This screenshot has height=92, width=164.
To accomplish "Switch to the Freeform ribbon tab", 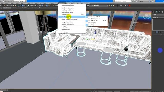I will click(x=7, y=8).
